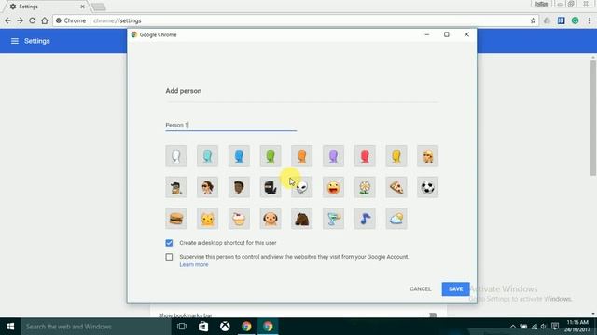This screenshot has height=335, width=597.
Task: Show hidden system tray icons
Action: pyautogui.click(x=513, y=327)
